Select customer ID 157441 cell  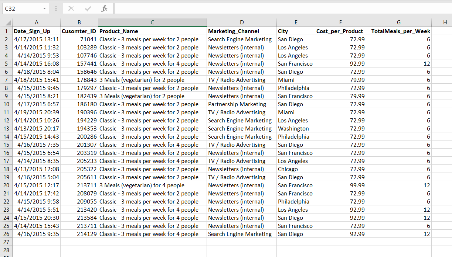point(79,64)
